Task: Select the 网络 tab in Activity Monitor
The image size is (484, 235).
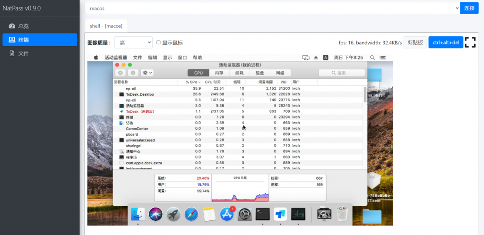Action: [280, 73]
